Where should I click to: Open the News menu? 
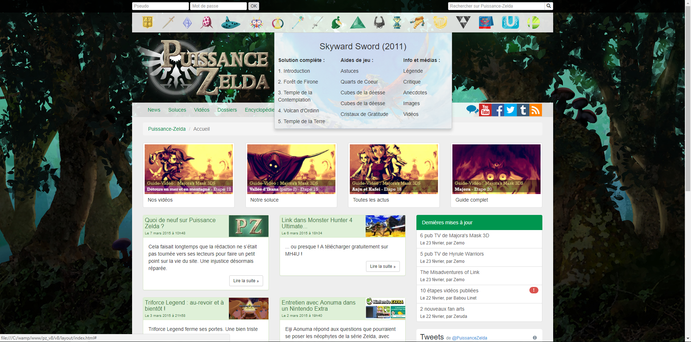tap(154, 110)
